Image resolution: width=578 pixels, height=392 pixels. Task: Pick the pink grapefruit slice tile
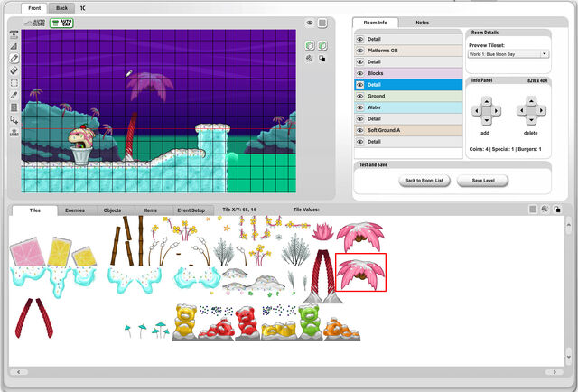click(27, 252)
